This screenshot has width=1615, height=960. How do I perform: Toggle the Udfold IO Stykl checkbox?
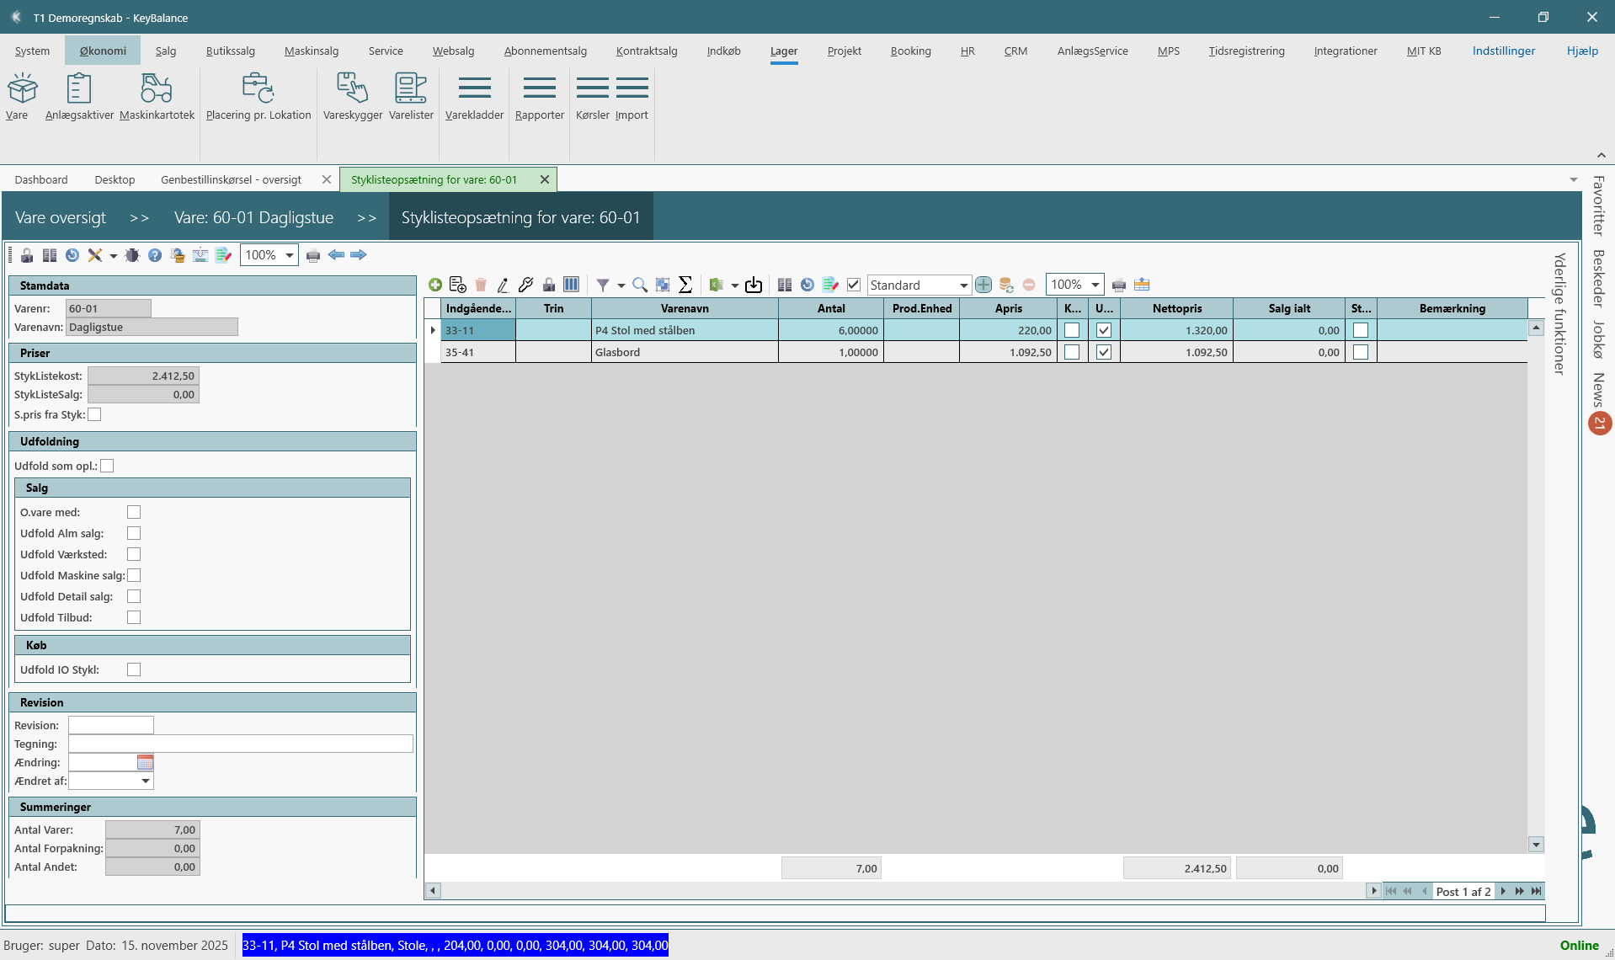(134, 669)
